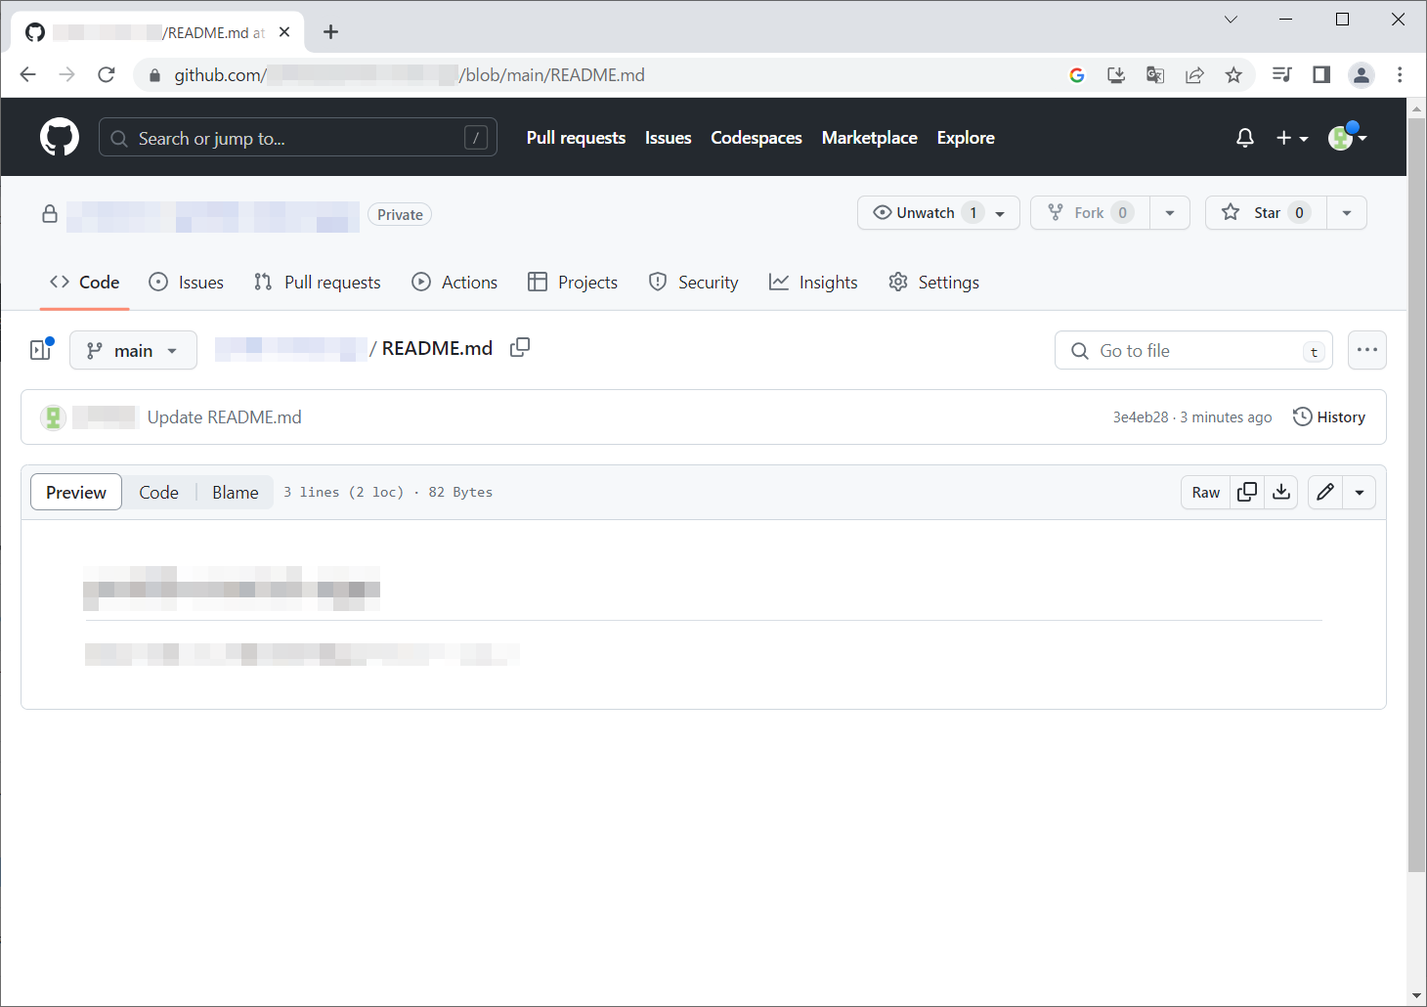
Task: Open the notifications bell
Action: tap(1244, 138)
